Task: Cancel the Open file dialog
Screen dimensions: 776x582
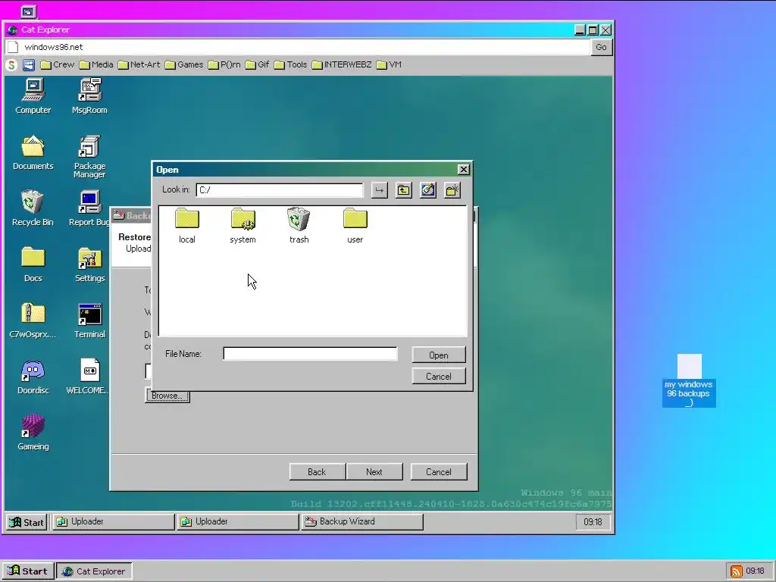Action: pos(439,376)
